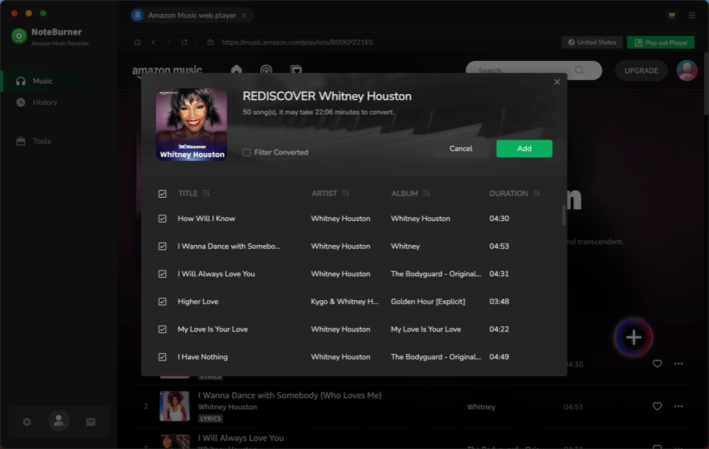This screenshot has height=449, width=709.
Task: Sort the list by ALBUM
Action: [x=426, y=194]
